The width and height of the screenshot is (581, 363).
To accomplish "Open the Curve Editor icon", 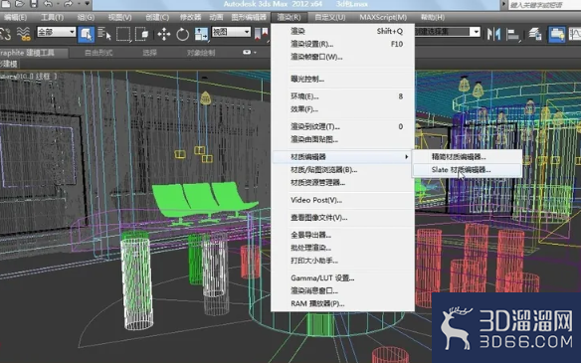I will 575,34.
